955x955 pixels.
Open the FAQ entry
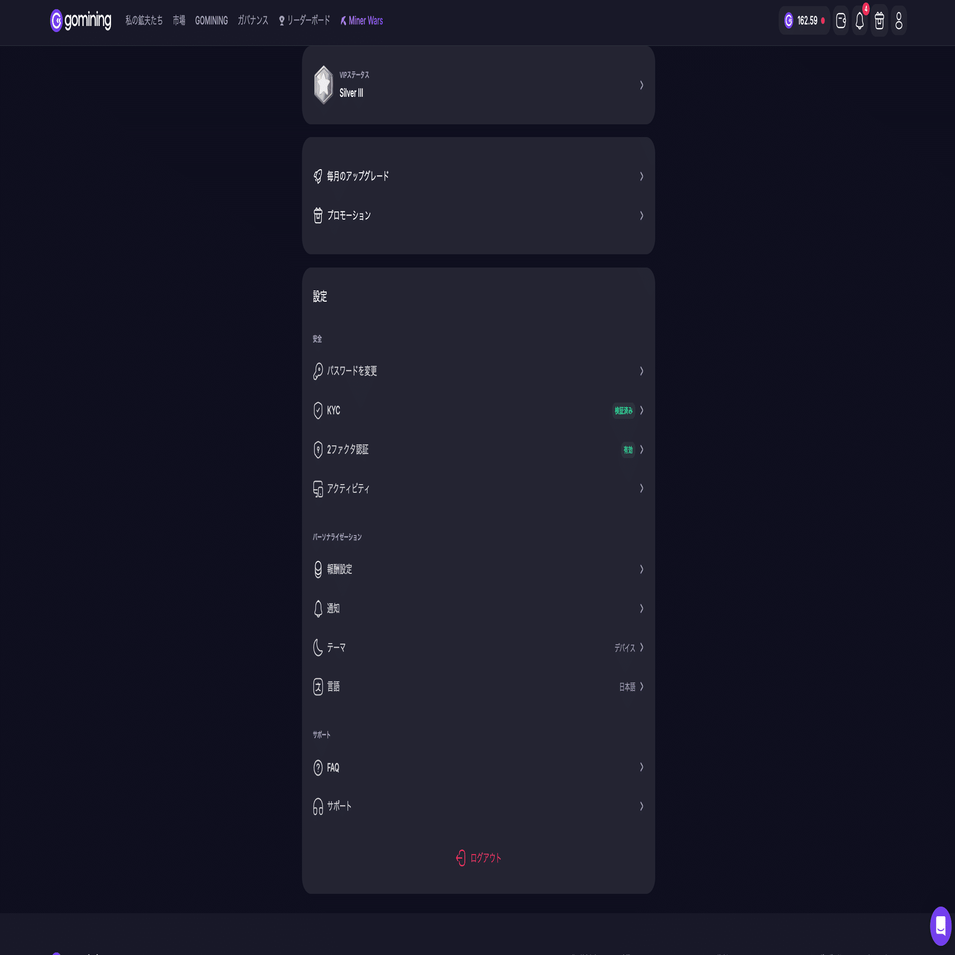(478, 767)
